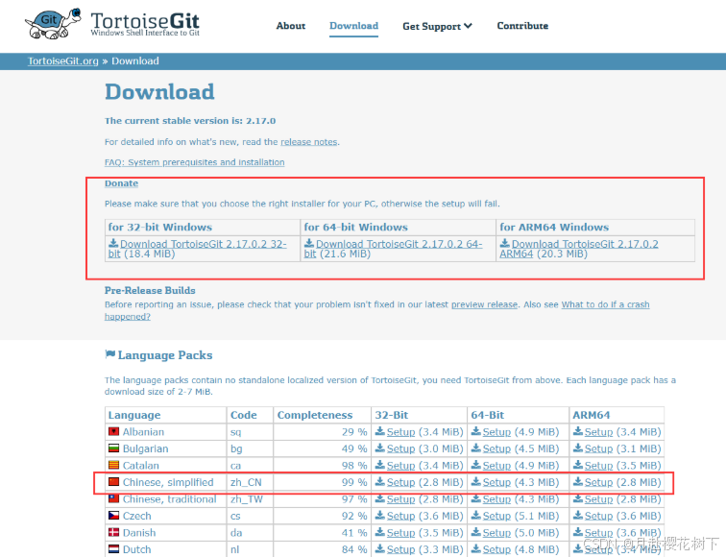Open the Download nav tab
The height and width of the screenshot is (557, 726).
click(353, 26)
